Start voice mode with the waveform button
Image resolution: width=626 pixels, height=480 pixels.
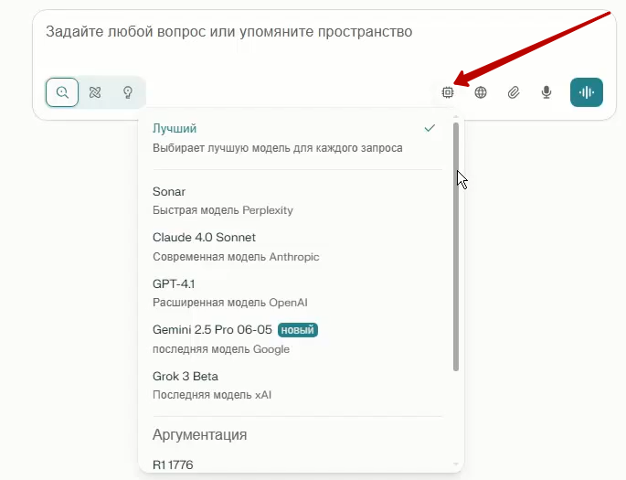(x=586, y=92)
